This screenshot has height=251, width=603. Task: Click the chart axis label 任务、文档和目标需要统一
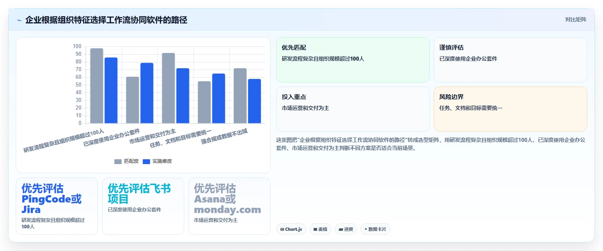click(x=181, y=138)
